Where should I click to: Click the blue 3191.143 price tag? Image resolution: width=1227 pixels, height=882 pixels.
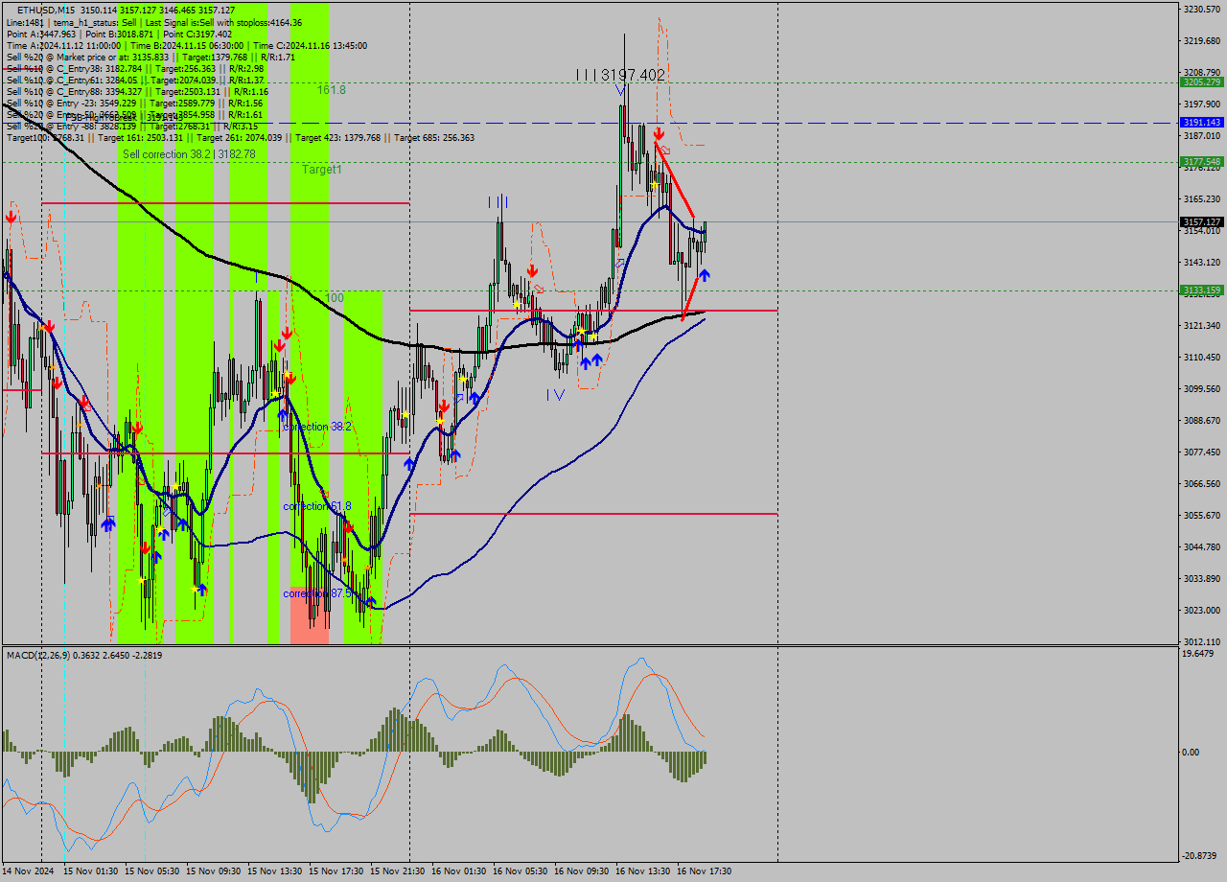pos(1201,123)
